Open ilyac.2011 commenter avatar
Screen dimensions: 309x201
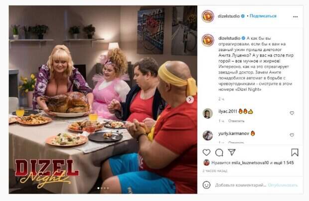point(208,113)
